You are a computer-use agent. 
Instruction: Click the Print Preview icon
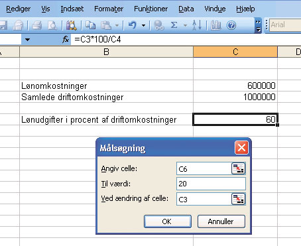52,25
